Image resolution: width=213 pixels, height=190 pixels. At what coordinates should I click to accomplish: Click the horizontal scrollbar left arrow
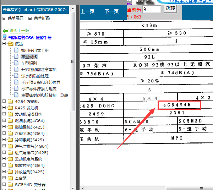pyautogui.click(x=83, y=188)
